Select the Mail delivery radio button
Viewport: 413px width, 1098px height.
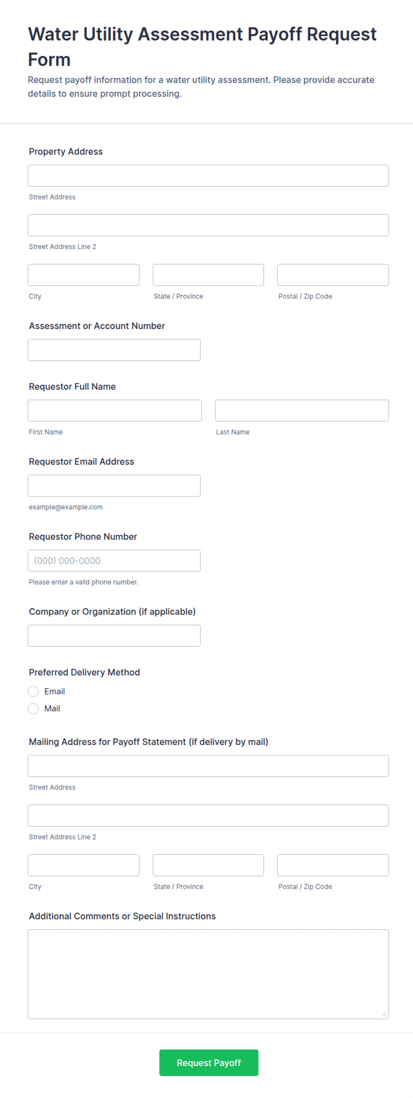[x=33, y=708]
